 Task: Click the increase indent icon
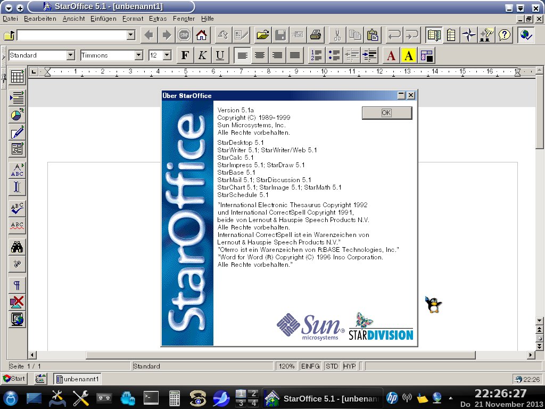[x=369, y=55]
